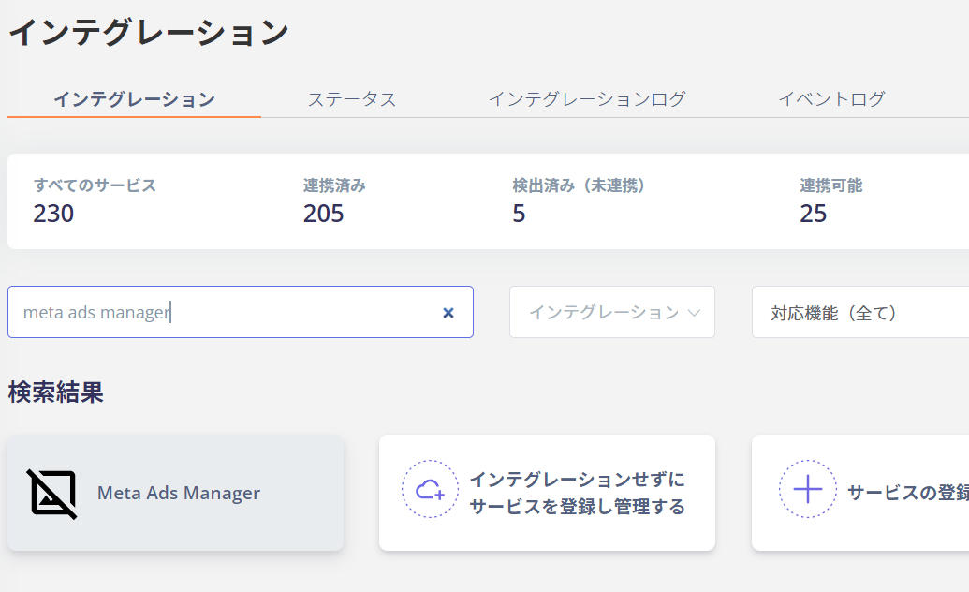
Task: Switch to the インテグレーション tab
Action: [x=134, y=99]
